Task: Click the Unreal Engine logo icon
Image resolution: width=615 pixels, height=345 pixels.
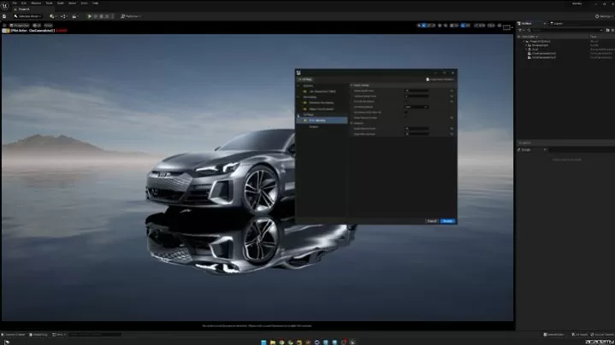Action: [x=5, y=4]
